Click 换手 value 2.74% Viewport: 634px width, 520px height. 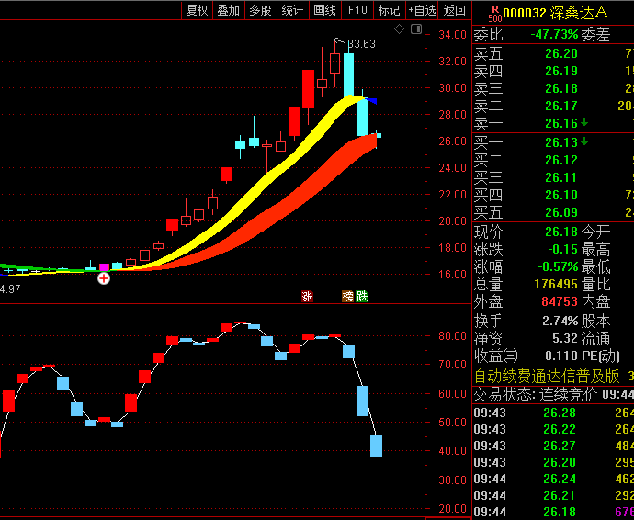pos(560,321)
